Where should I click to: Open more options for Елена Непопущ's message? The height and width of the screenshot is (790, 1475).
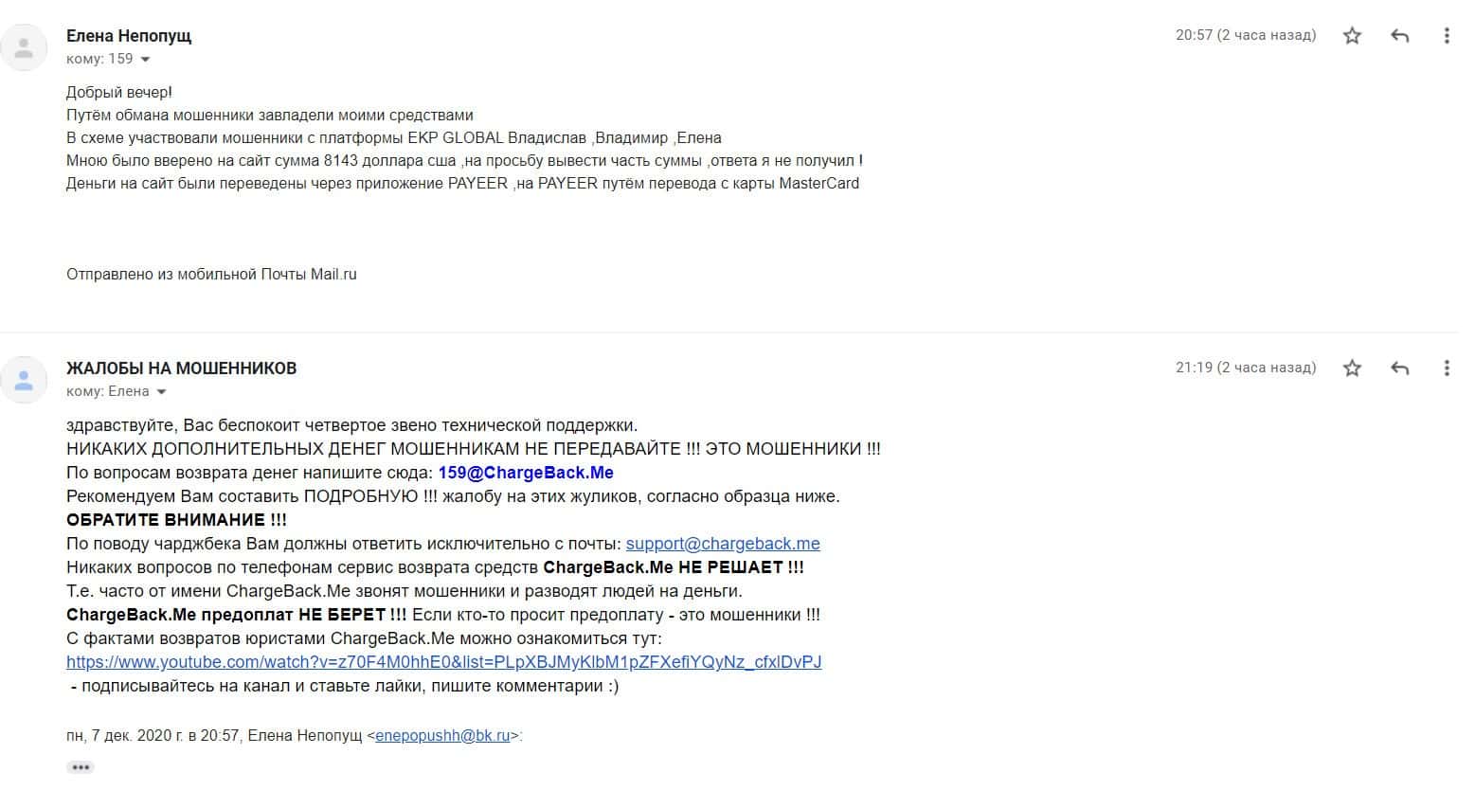[x=1446, y=36]
